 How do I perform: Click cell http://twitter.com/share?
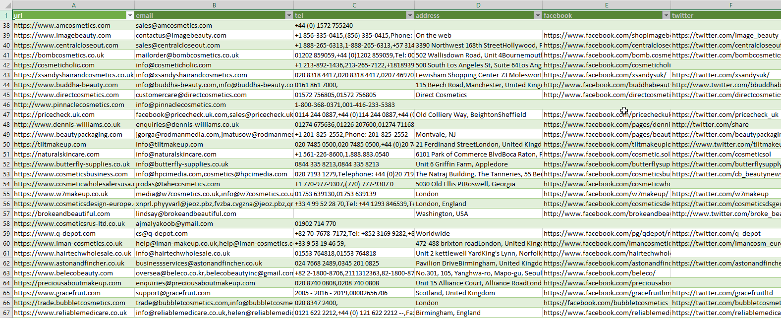tap(726, 124)
